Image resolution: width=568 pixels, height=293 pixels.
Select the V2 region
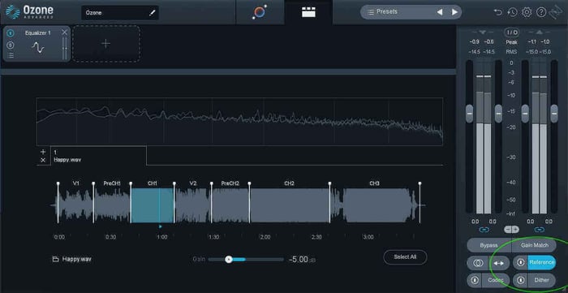click(193, 205)
